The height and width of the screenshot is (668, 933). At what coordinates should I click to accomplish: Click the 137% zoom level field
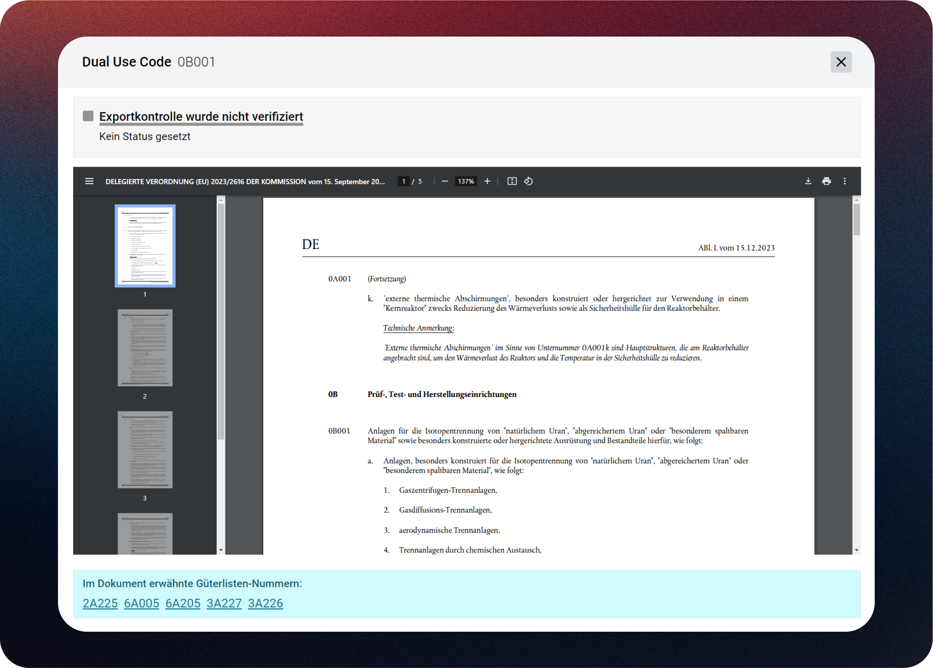coord(466,181)
